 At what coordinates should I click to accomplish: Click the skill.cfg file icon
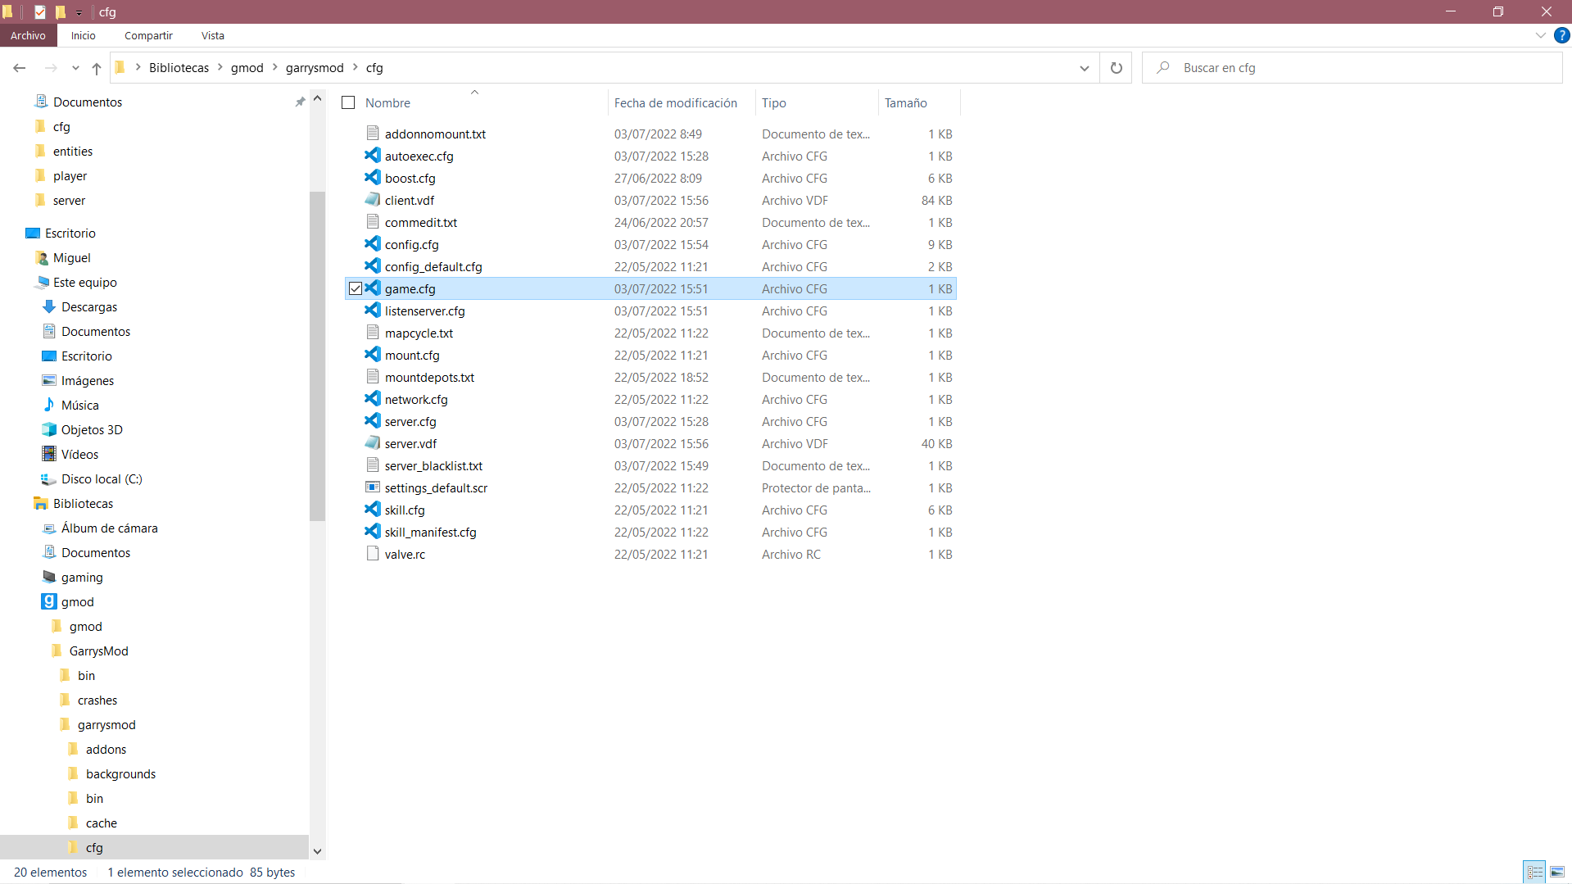click(373, 510)
